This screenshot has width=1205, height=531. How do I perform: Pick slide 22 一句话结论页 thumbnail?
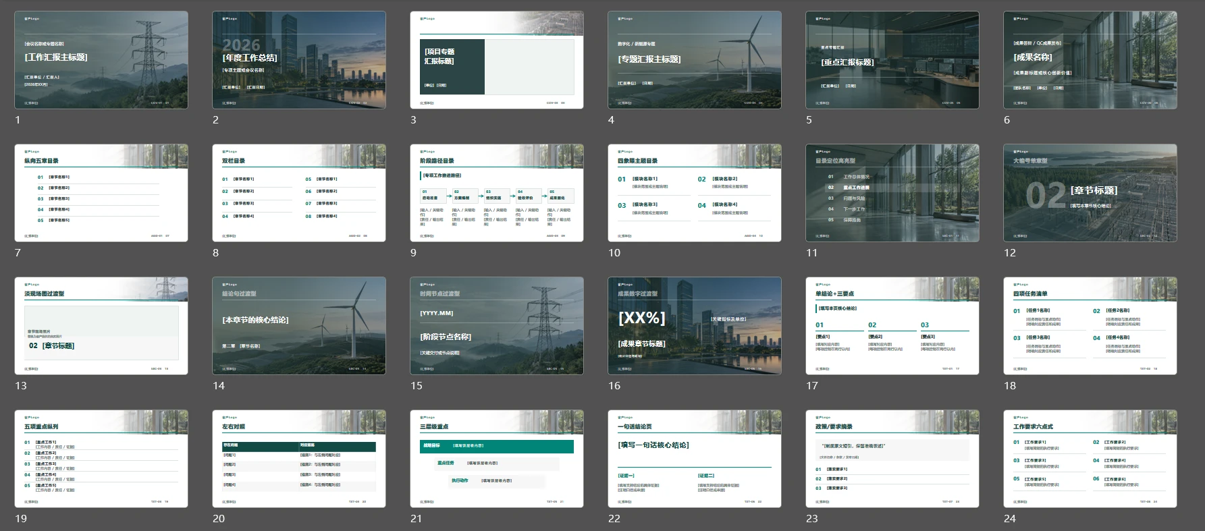pyautogui.click(x=695, y=459)
